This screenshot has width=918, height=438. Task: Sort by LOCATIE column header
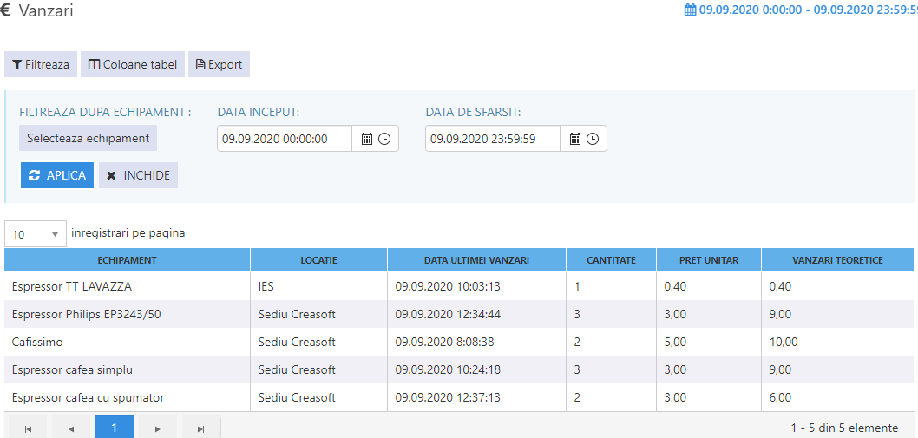[x=318, y=260]
